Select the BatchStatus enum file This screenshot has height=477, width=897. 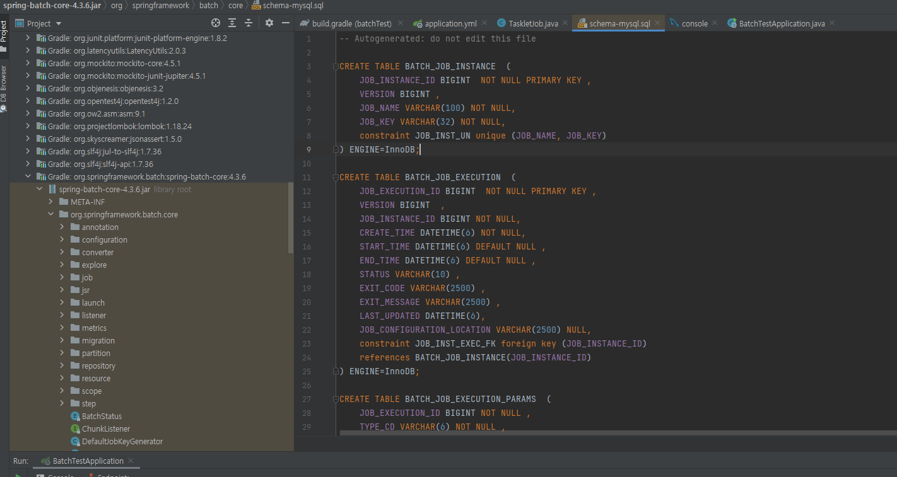102,416
